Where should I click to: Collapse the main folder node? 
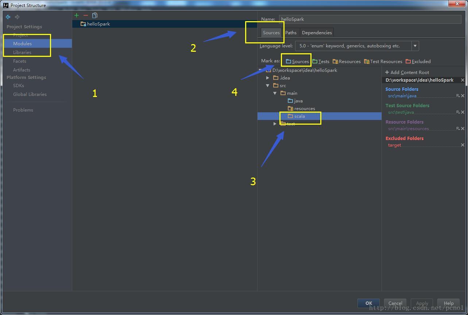[x=275, y=93]
